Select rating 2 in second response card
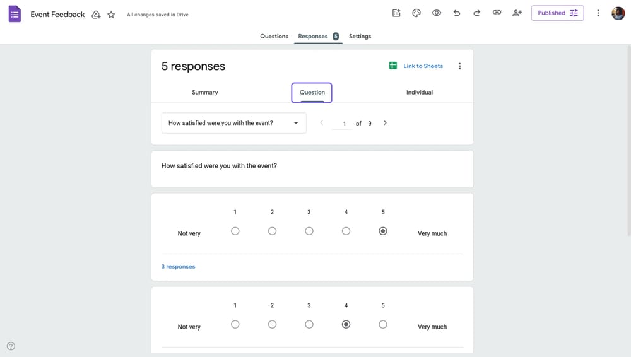Screen dimensions: 631x357 click(x=272, y=324)
